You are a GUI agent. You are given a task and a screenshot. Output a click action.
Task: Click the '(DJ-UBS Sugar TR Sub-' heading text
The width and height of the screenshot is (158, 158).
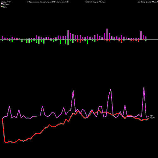click(95, 2)
